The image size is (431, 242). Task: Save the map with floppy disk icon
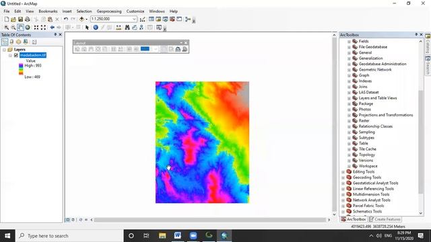coord(20,19)
